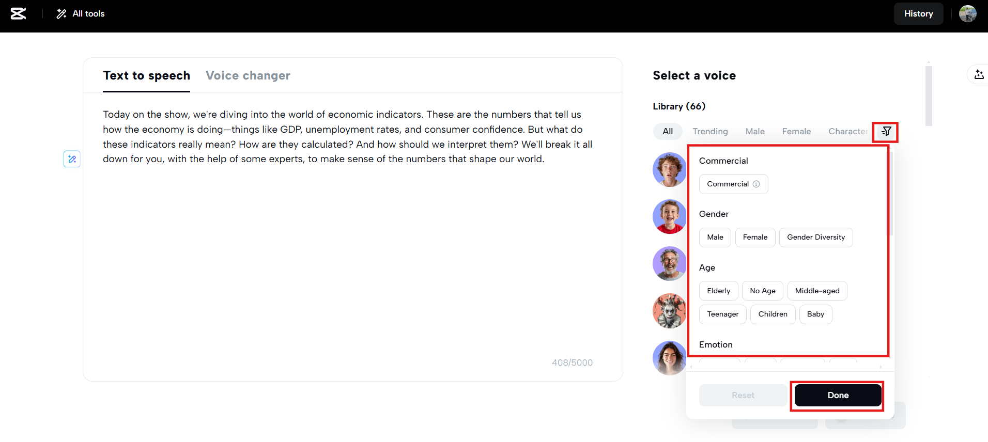The height and width of the screenshot is (442, 988).
Task: Select the curly-haired boy voice avatar
Action: pyautogui.click(x=669, y=169)
